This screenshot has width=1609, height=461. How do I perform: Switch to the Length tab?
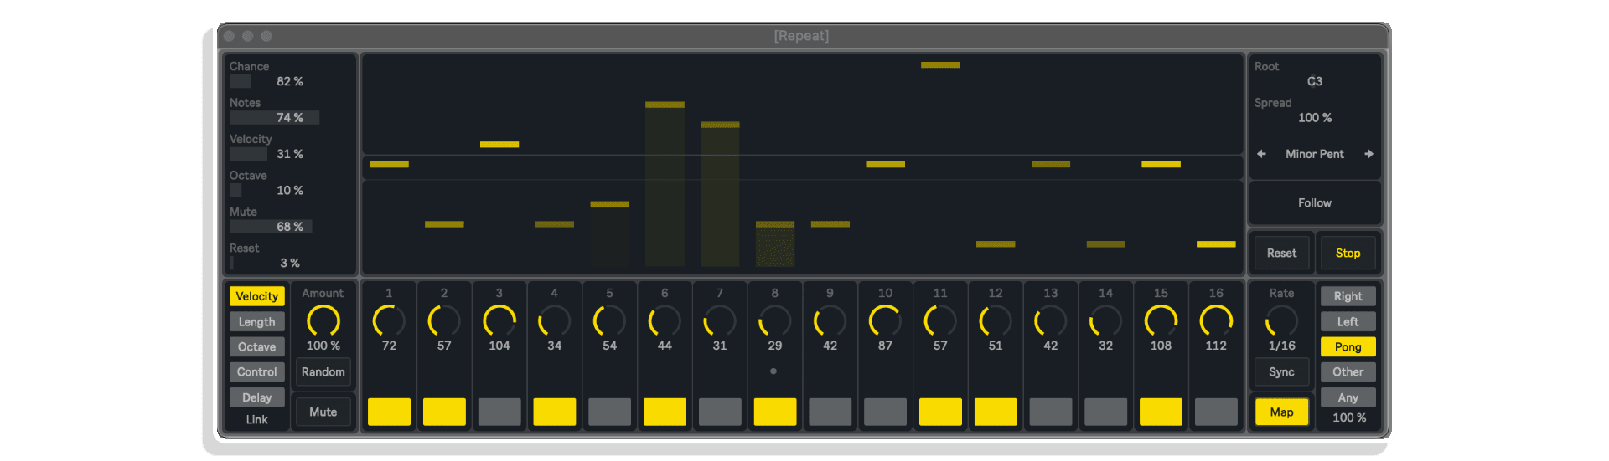tap(256, 321)
